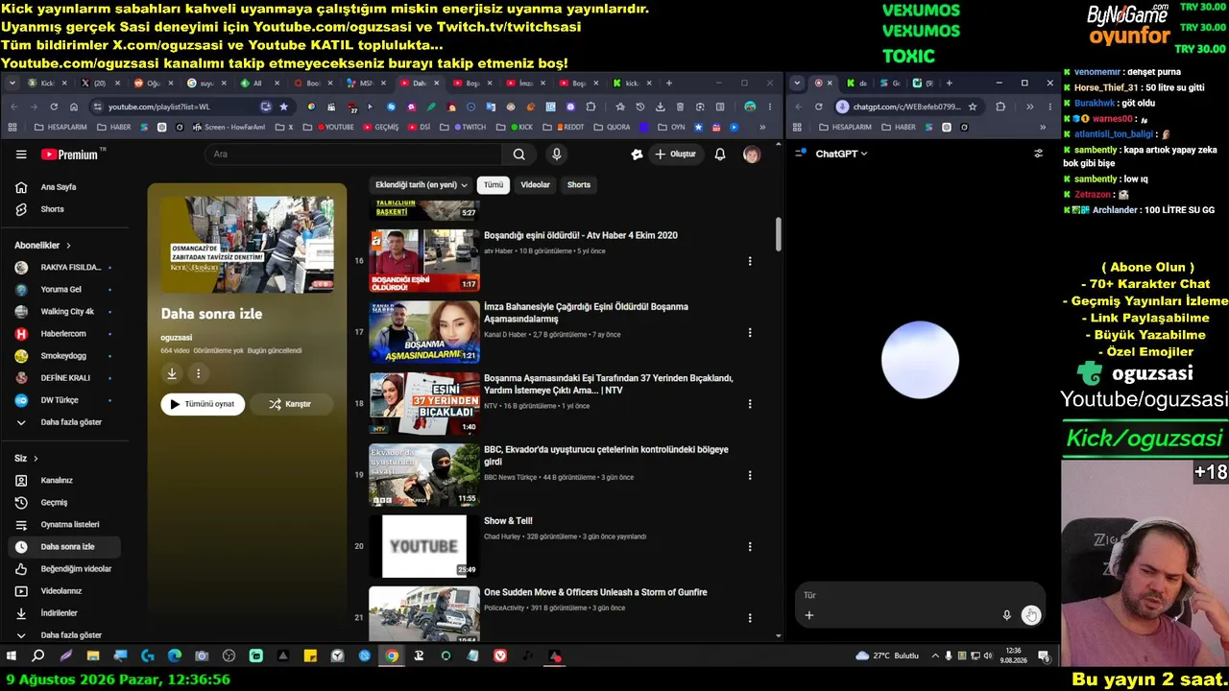Reload the ChatGPT browser window
Image resolution: width=1229 pixels, height=691 pixels.
[818, 107]
